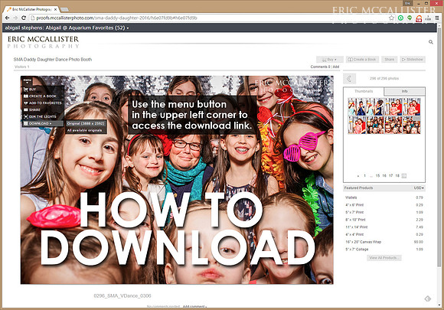The image size is (444, 310).
Task: Select BUY in the photo menu
Action: [x=42, y=90]
